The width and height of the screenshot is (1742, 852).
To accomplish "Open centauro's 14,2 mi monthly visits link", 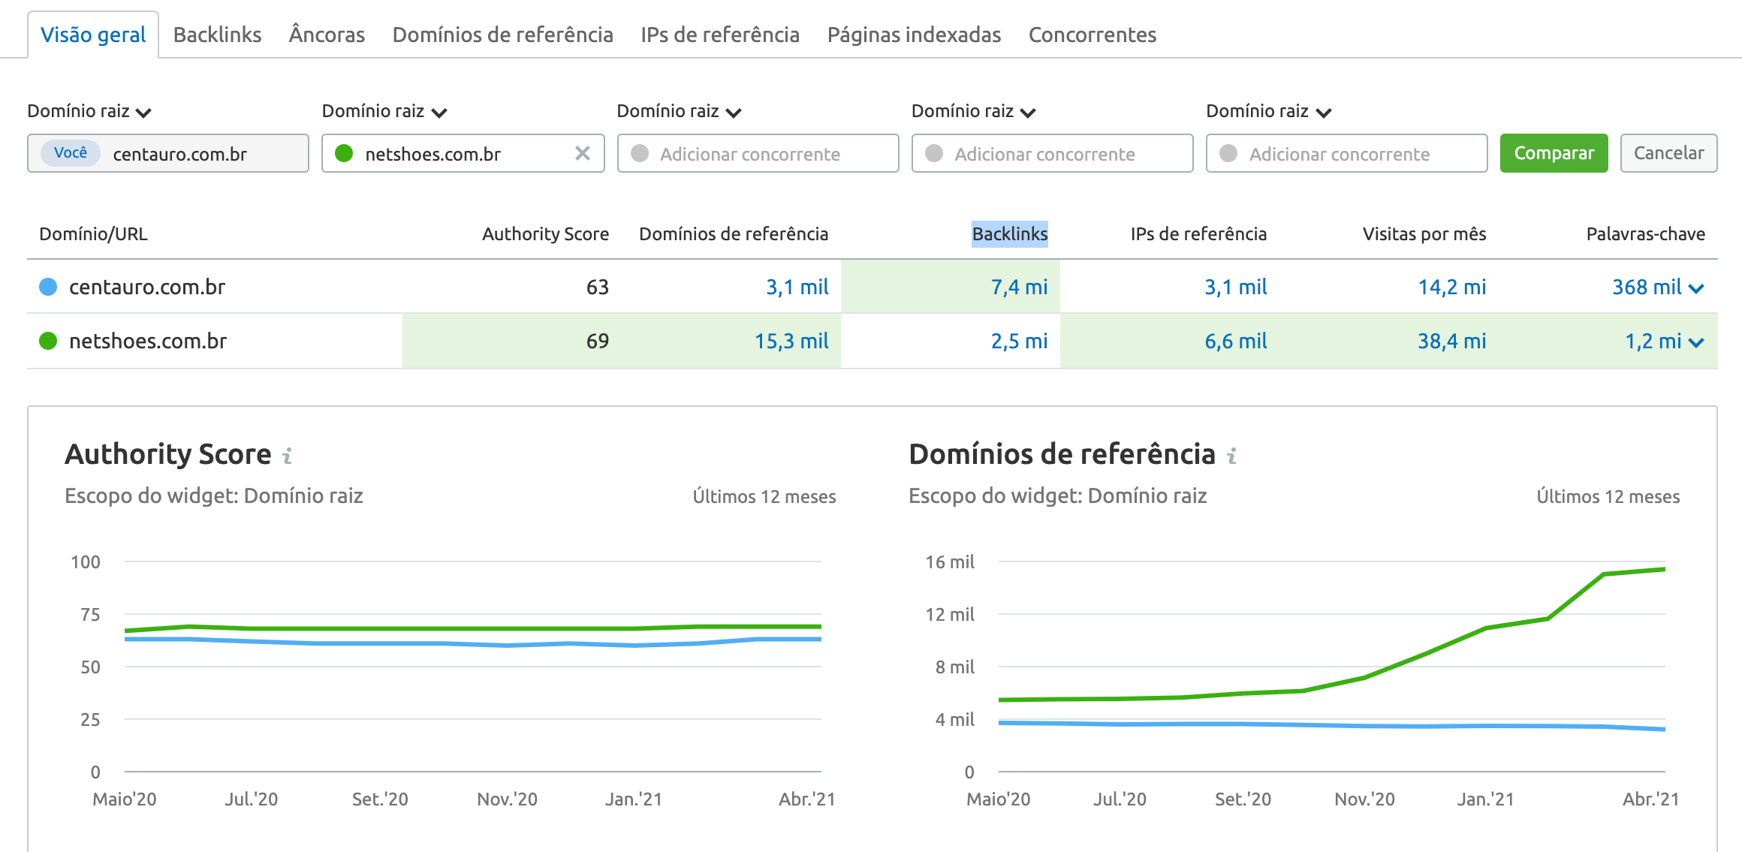I will pyautogui.click(x=1451, y=287).
